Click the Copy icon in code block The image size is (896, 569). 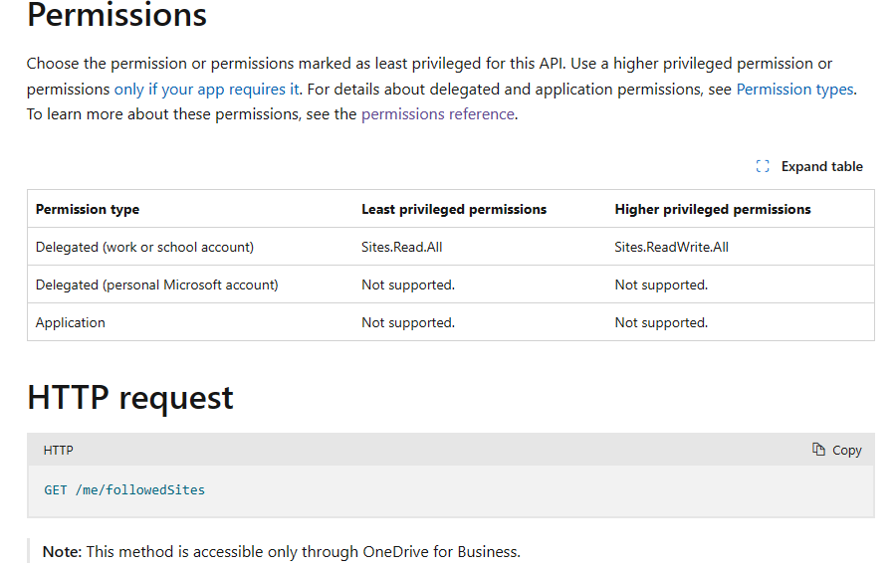point(818,450)
